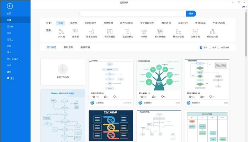The height and width of the screenshot is (142, 248).
Task: Filter by 思维导图 category text
Action: tap(108, 23)
